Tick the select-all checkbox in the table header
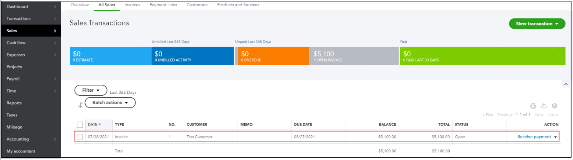 pos(80,125)
